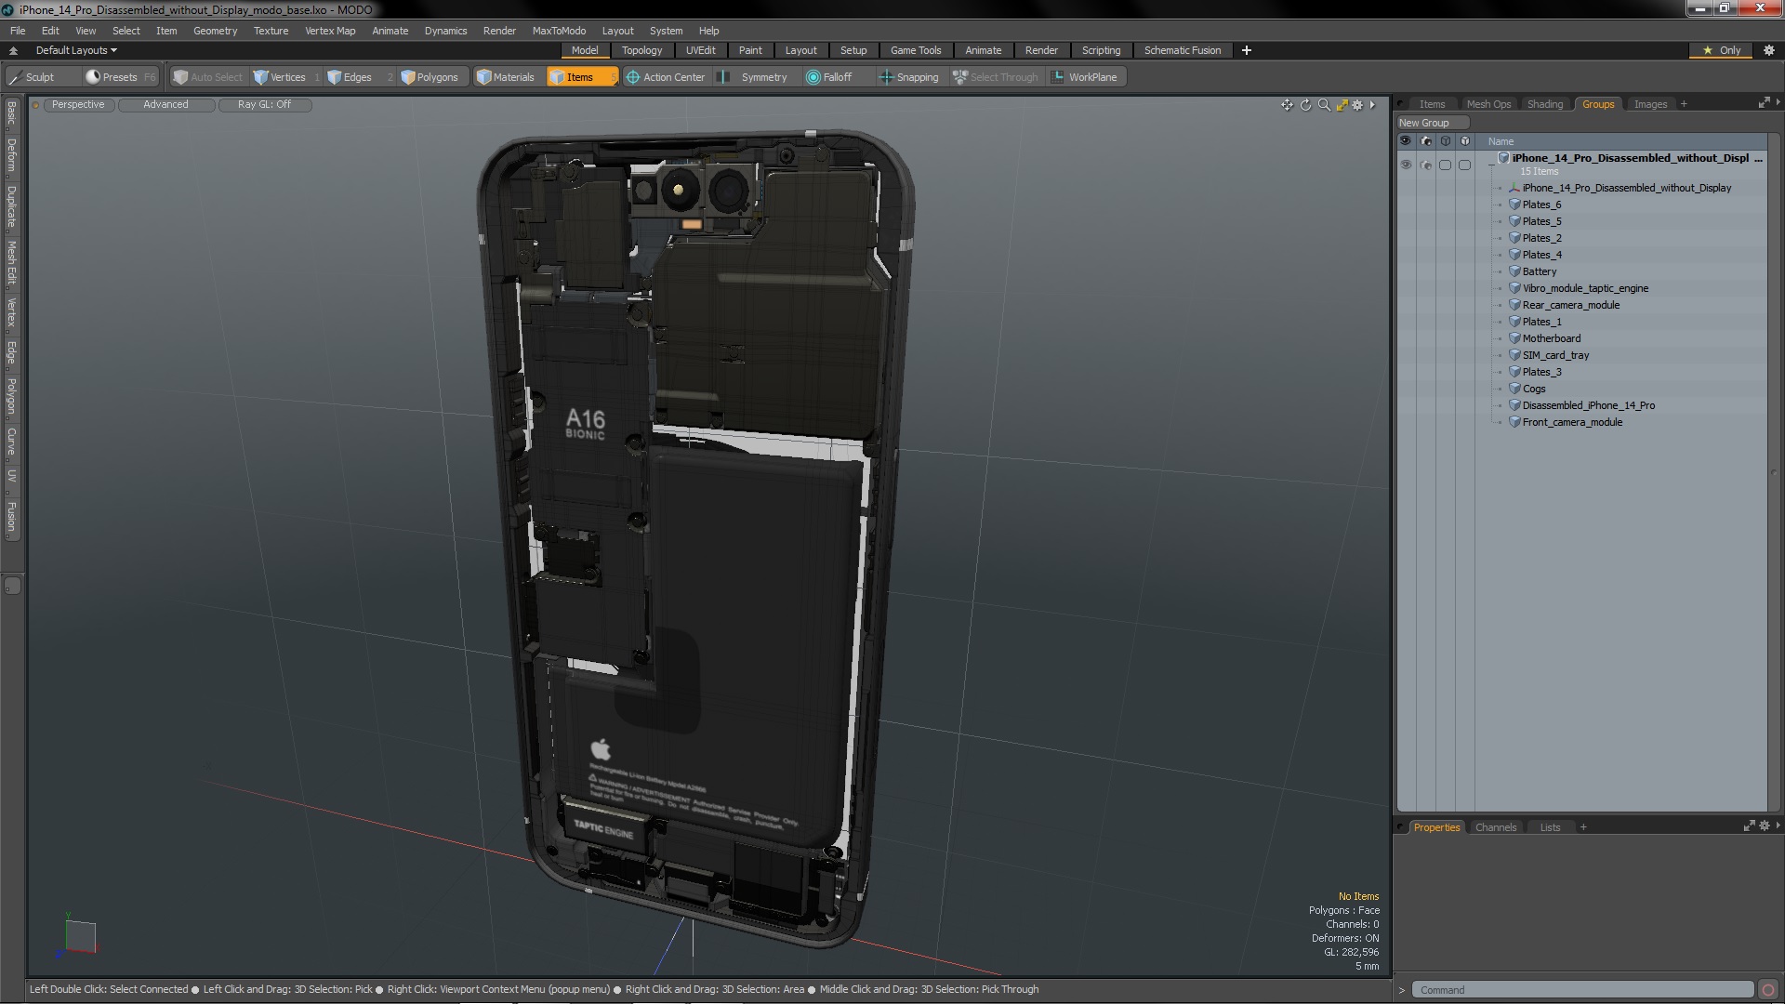Click the Command input field
1785x1004 pixels.
[1581, 990]
